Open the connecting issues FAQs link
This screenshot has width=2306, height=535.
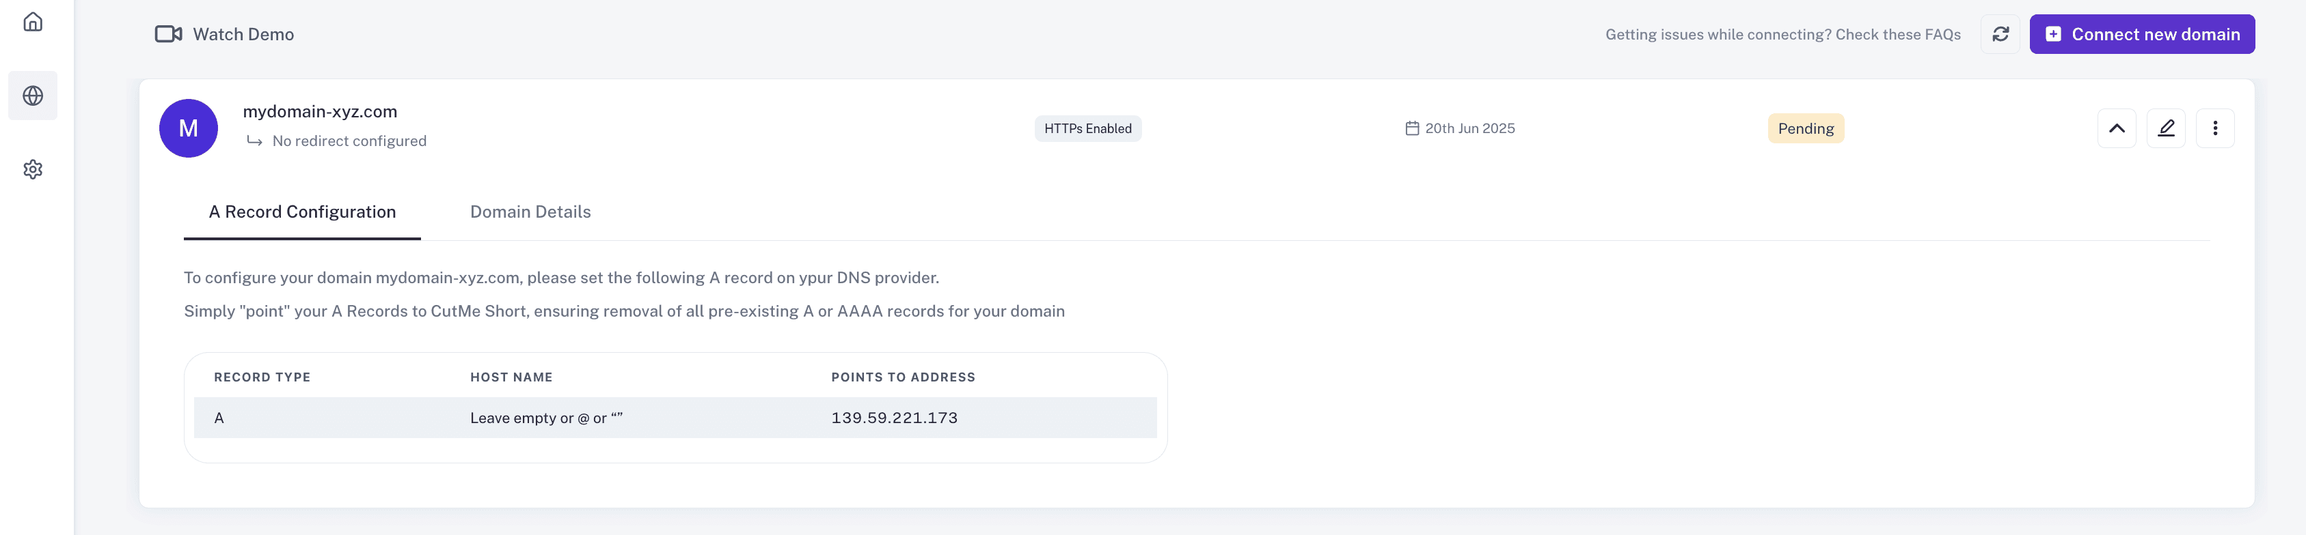pyautogui.click(x=1782, y=34)
